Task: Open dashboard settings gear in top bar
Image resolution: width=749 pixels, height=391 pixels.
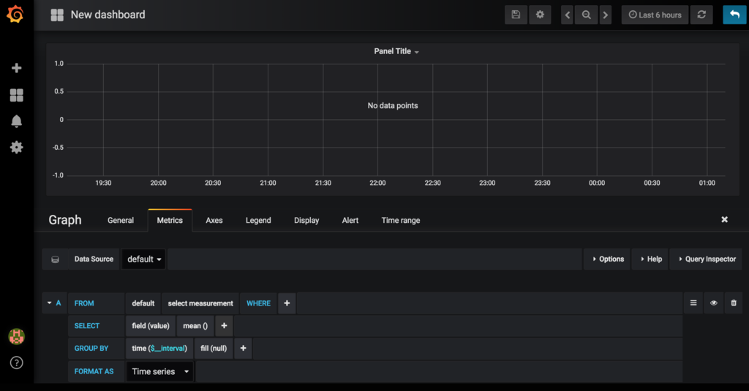Action: [540, 15]
